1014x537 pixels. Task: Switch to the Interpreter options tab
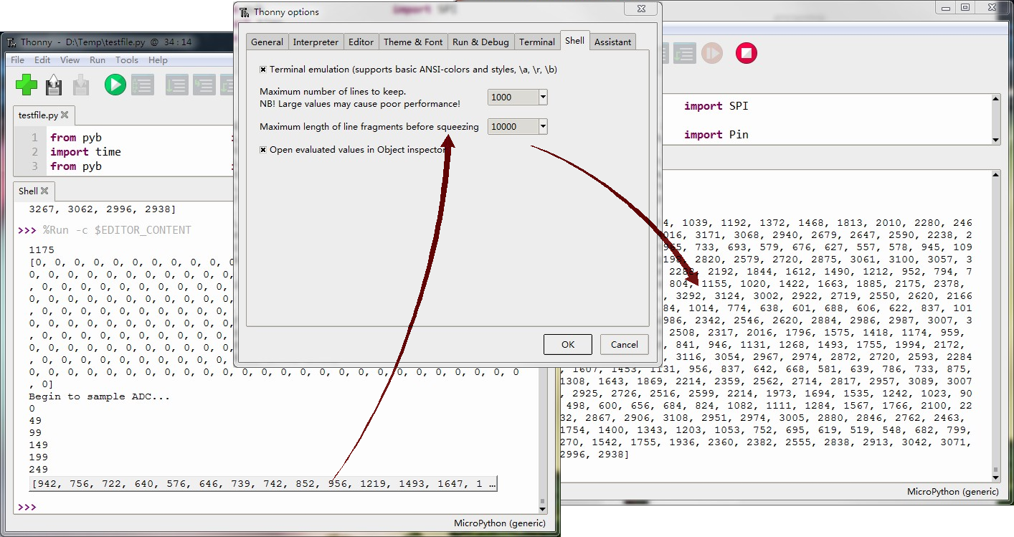click(316, 42)
